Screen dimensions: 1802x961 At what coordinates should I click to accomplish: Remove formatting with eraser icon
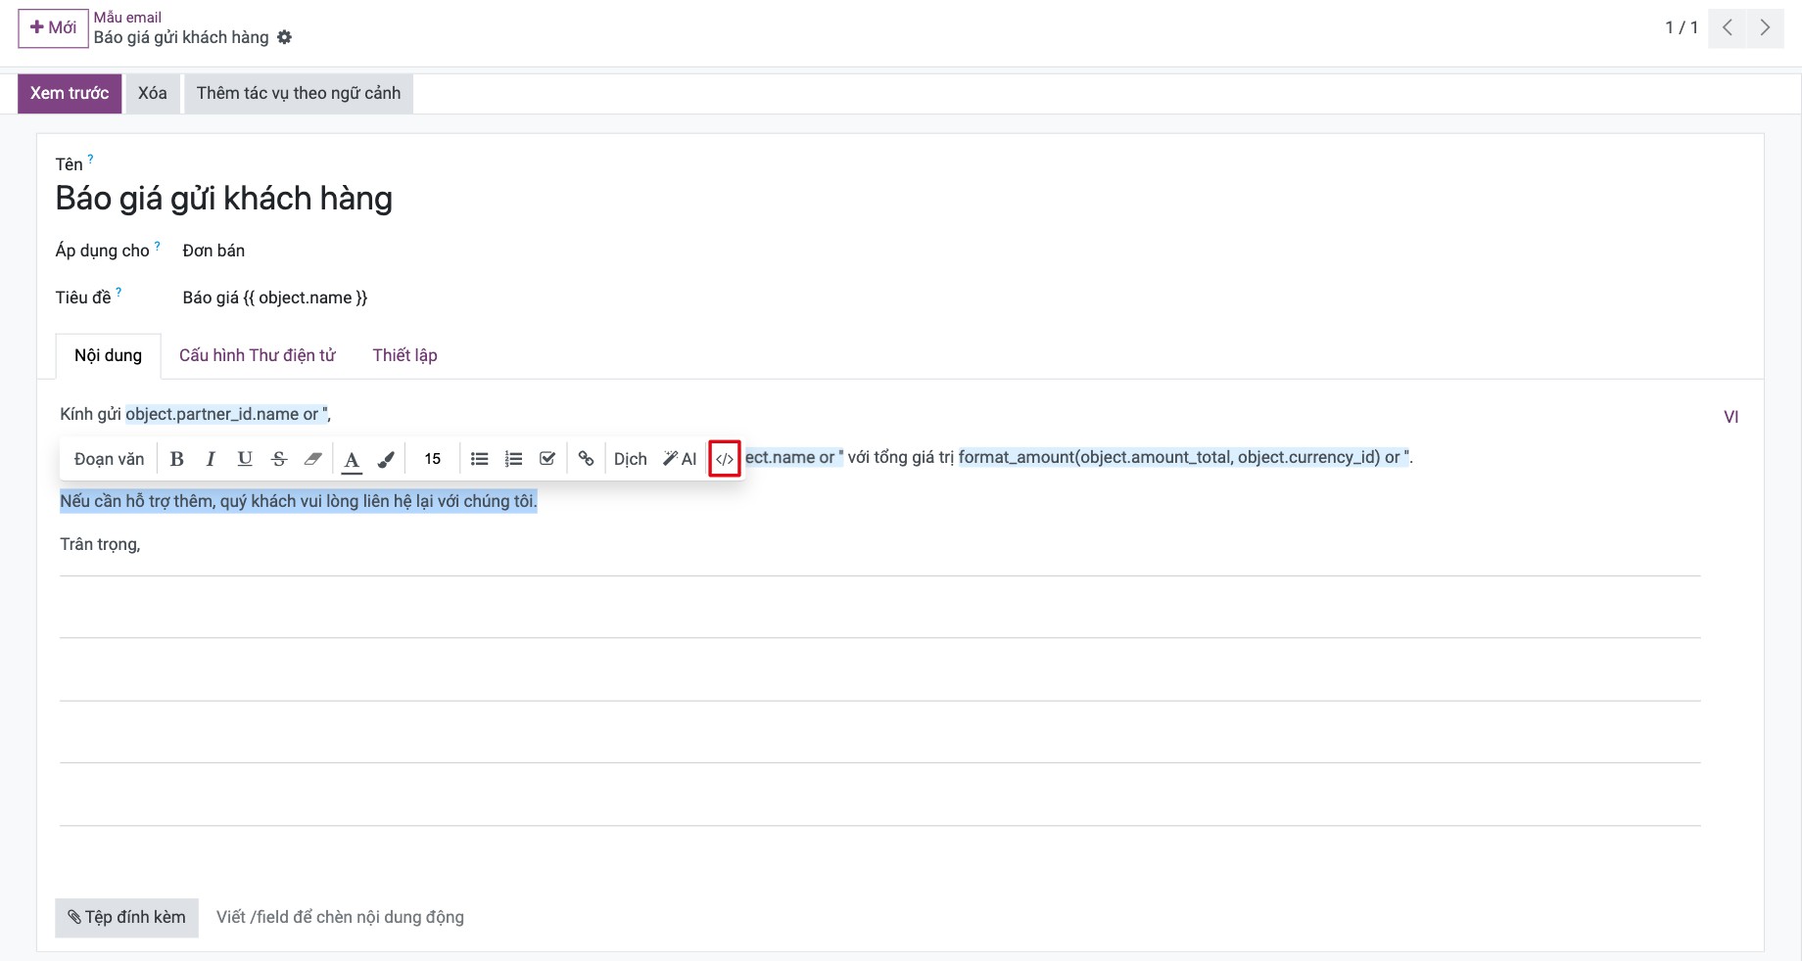(x=313, y=459)
